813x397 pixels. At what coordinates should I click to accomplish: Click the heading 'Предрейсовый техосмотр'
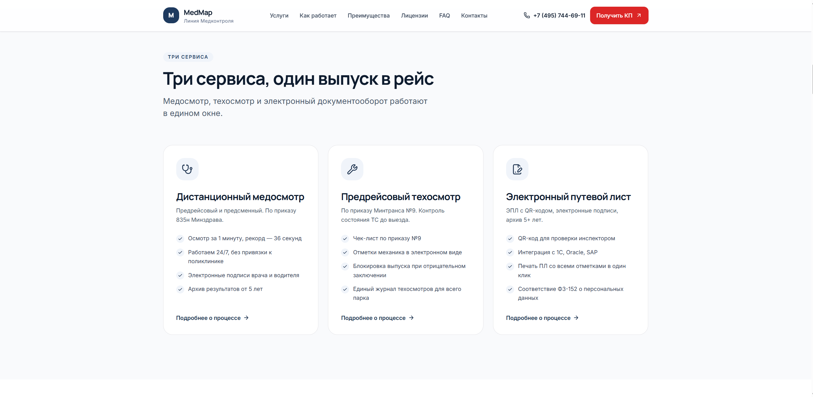coord(401,197)
